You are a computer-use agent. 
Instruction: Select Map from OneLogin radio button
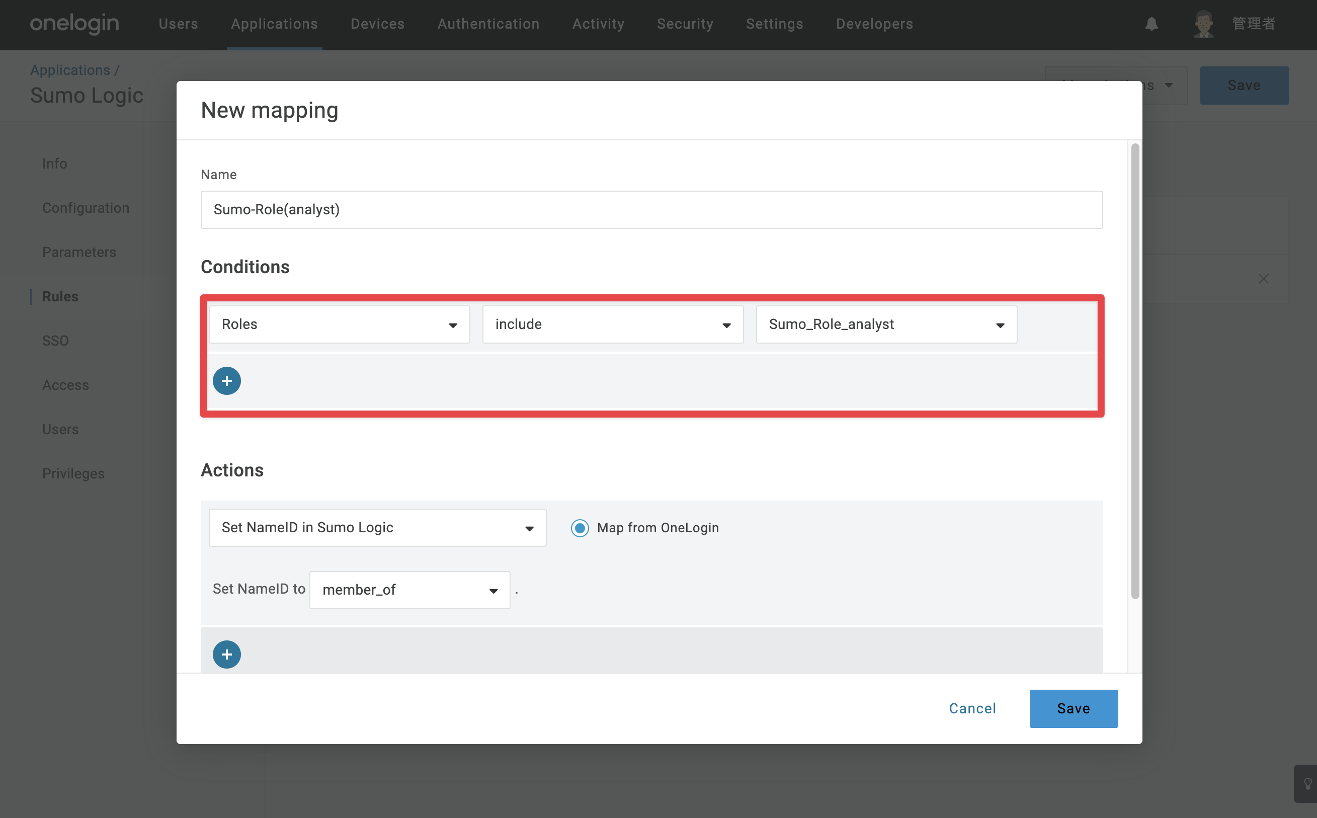click(x=580, y=528)
